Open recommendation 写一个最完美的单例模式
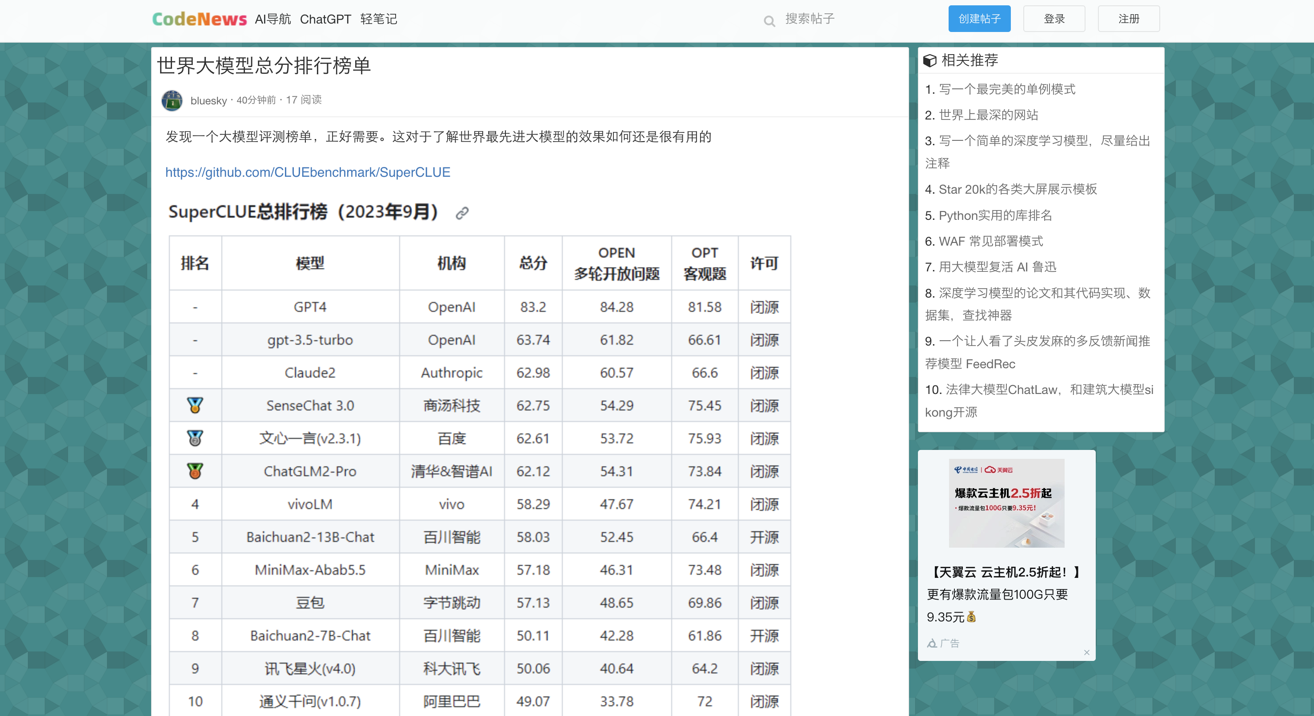The image size is (1314, 716). coord(1007,89)
